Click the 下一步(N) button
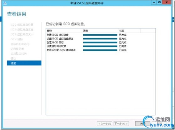 click(x=121, y=123)
